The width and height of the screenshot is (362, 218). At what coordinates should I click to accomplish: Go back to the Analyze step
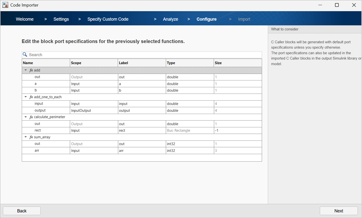click(x=170, y=19)
